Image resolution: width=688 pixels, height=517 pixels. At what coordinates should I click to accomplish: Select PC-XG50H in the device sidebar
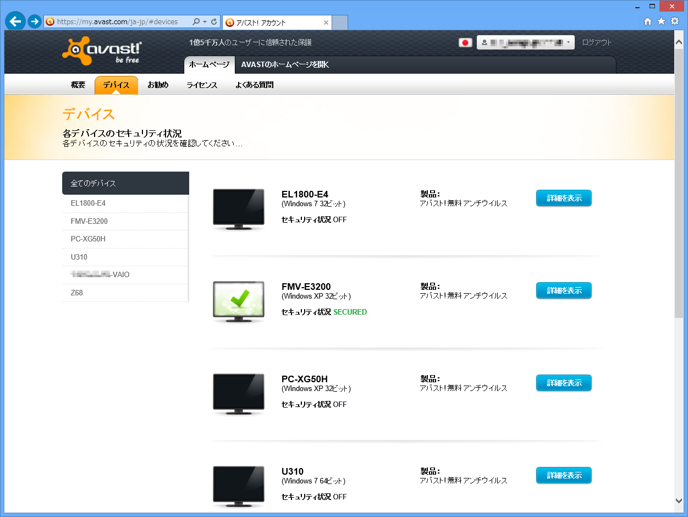[125, 239]
